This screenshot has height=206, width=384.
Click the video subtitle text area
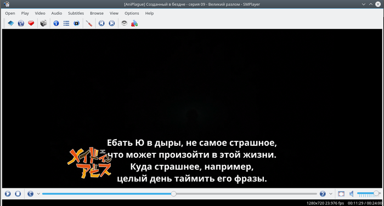192,161
